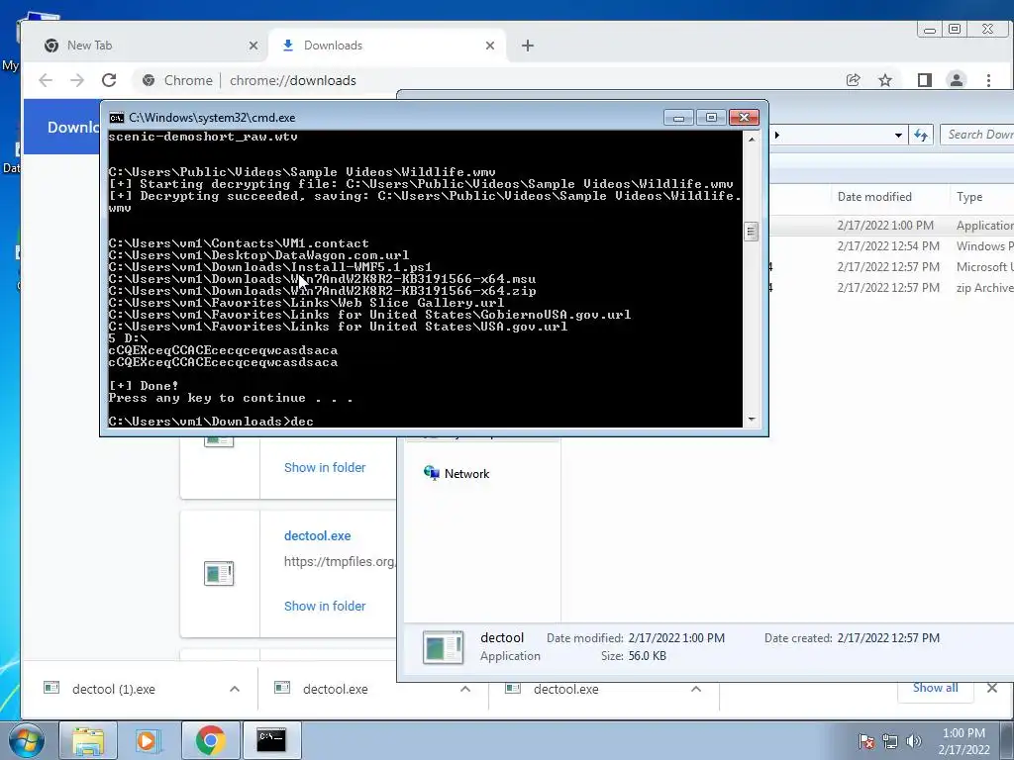The image size is (1014, 760).
Task: Click the dectool details pane icon
Action: tap(443, 647)
